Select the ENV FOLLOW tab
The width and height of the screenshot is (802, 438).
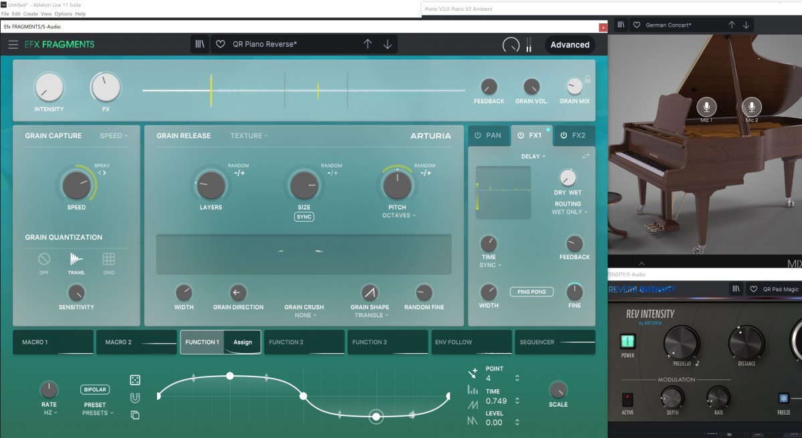coord(471,342)
